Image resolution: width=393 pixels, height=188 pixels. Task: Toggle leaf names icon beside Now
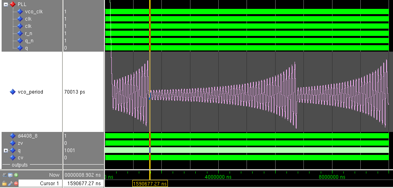(x=4, y=175)
